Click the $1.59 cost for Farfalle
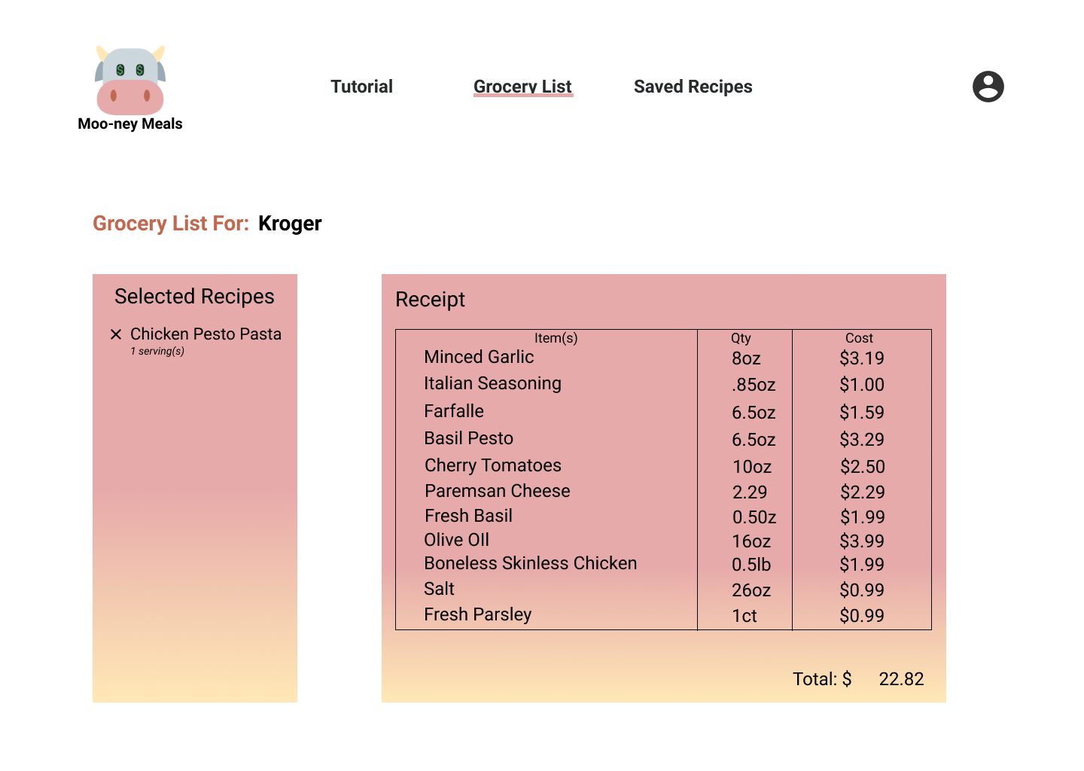This screenshot has width=1084, height=771. (x=862, y=413)
